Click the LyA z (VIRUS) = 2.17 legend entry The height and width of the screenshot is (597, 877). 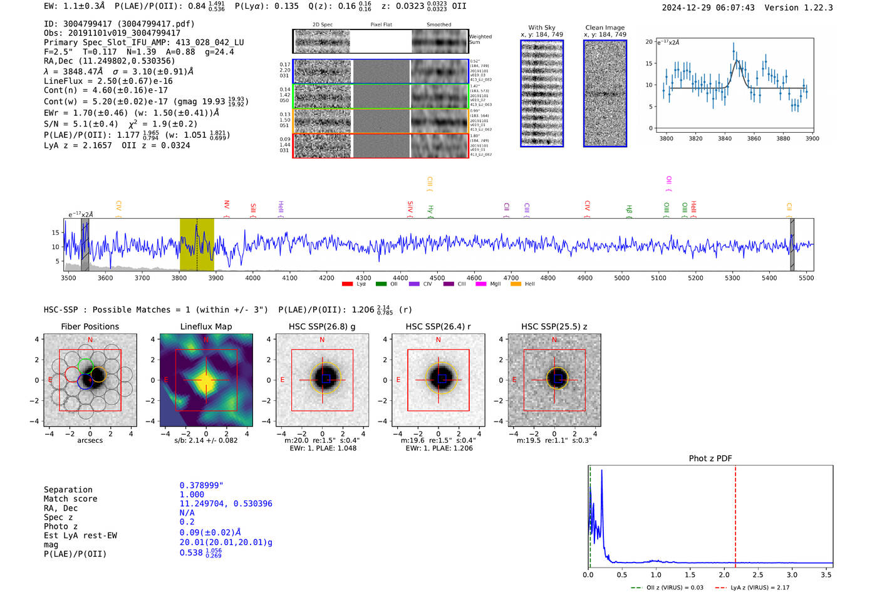coord(752,588)
